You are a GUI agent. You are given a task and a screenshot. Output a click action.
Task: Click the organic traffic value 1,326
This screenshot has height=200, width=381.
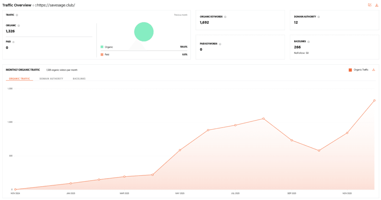tap(10, 31)
